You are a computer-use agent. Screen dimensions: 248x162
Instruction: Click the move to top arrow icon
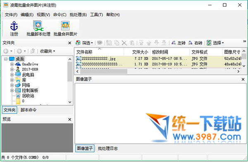[141, 43]
